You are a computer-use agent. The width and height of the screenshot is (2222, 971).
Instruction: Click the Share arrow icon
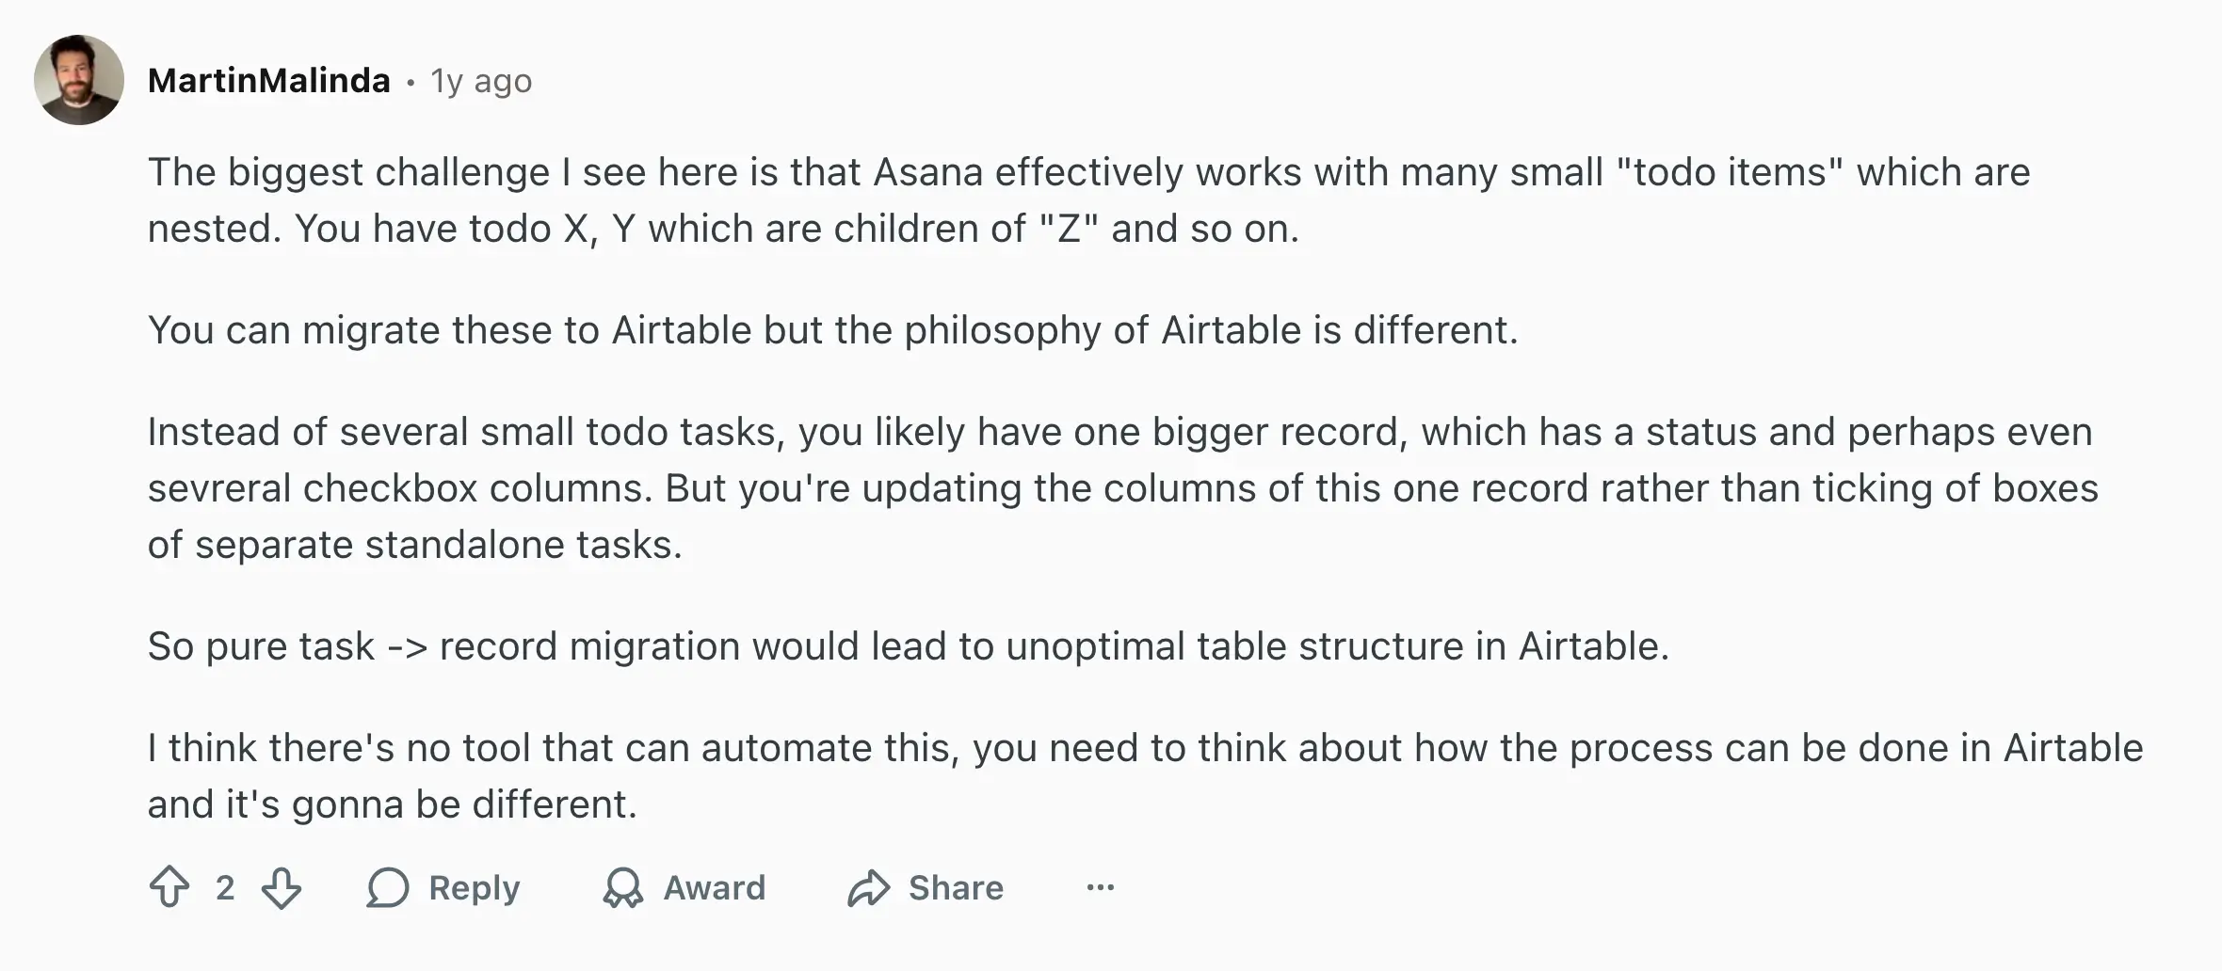click(x=871, y=886)
